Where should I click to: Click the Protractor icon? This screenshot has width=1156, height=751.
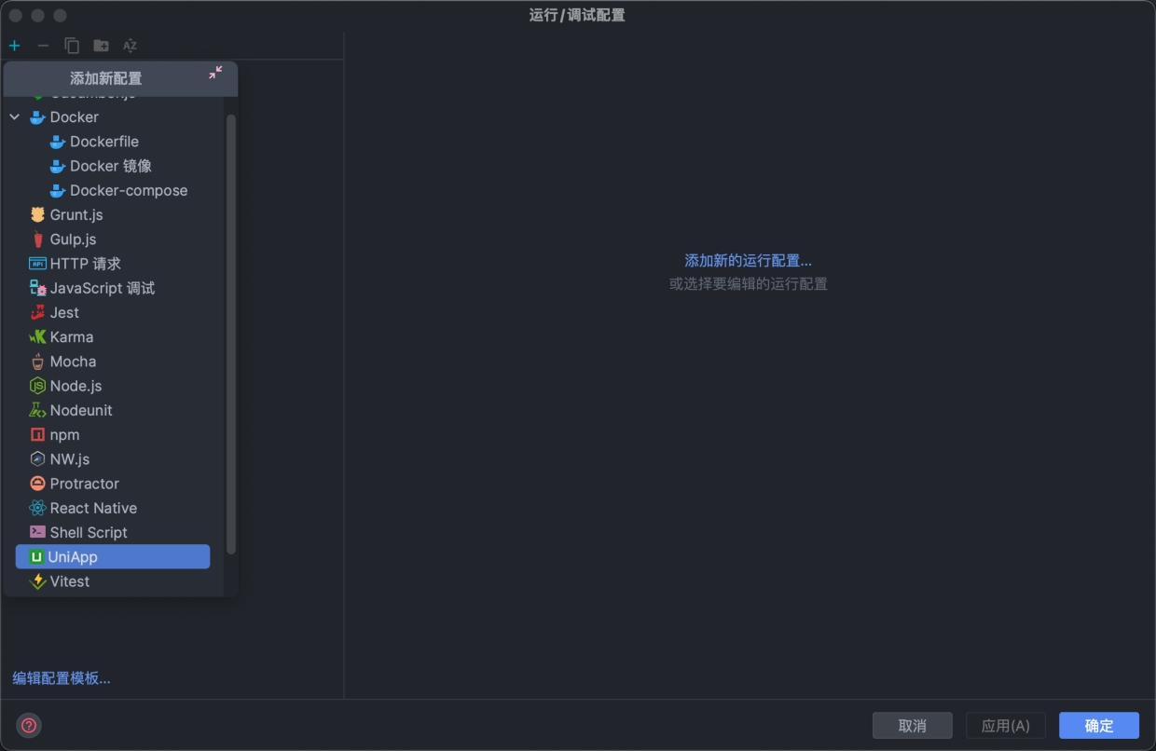click(x=37, y=484)
